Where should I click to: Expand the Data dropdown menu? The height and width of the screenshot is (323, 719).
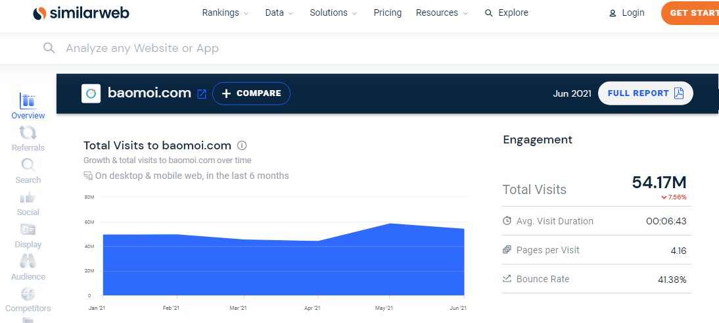click(279, 13)
